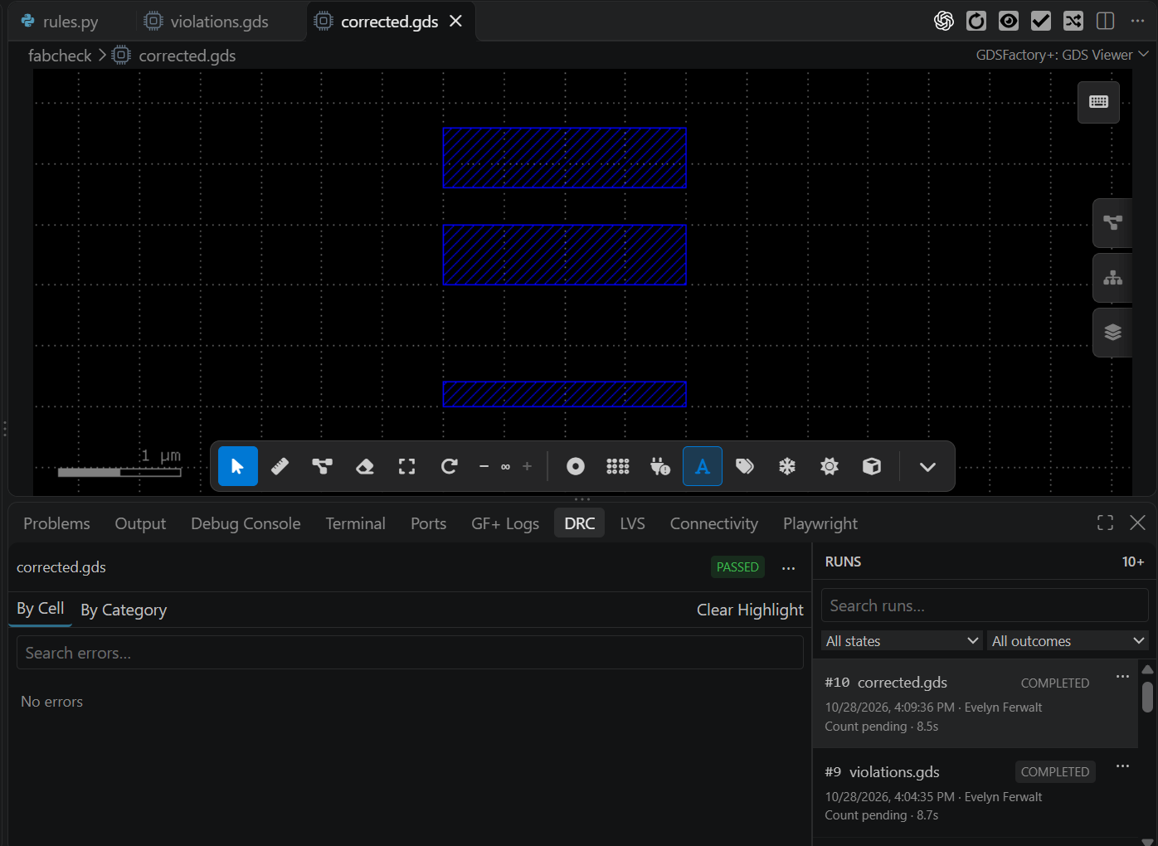This screenshot has width=1158, height=846.
Task: Open the keyboard shortcuts button
Action: click(1099, 102)
